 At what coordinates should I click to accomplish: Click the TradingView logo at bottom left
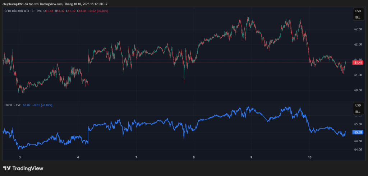coord(23,168)
